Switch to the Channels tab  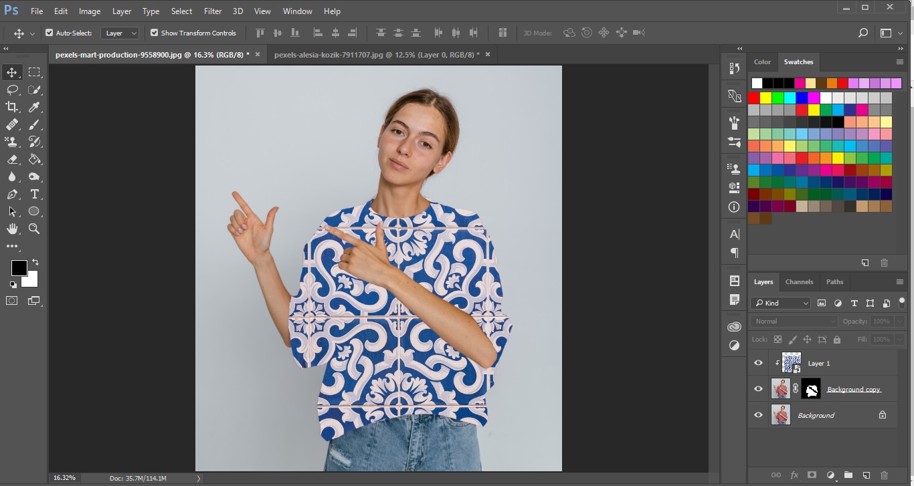click(799, 282)
